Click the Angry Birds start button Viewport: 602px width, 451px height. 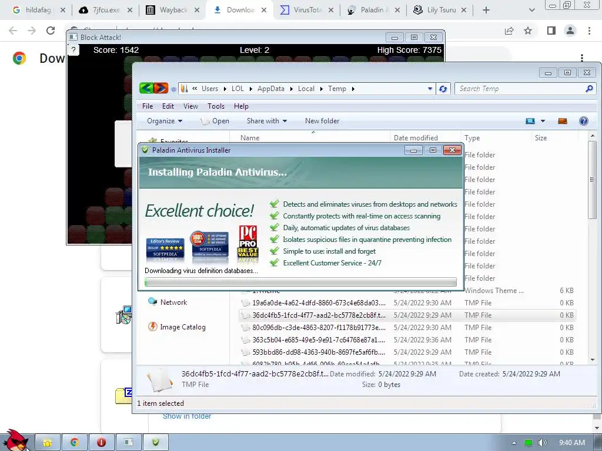(15, 440)
